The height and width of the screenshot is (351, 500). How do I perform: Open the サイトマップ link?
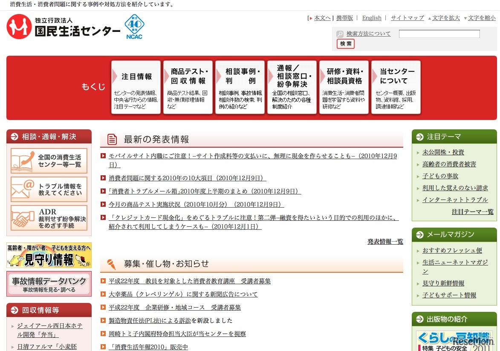pyautogui.click(x=407, y=18)
